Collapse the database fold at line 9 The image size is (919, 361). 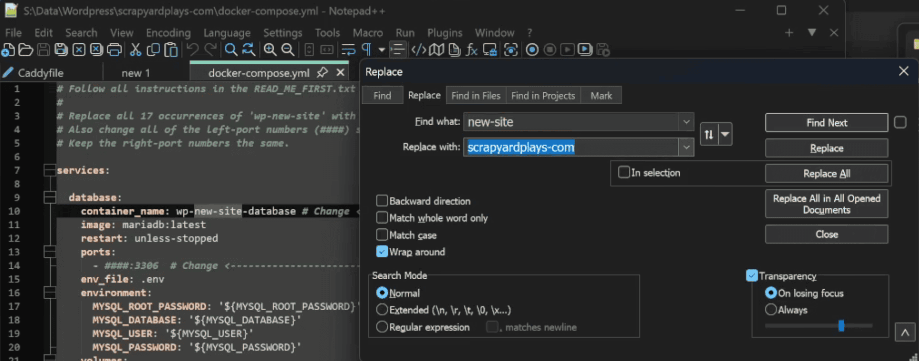[50, 197]
